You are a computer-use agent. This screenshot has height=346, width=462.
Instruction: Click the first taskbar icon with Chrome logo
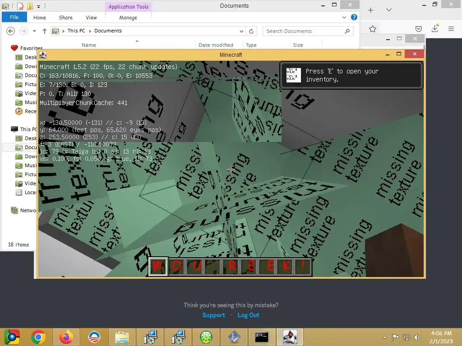(x=12, y=337)
